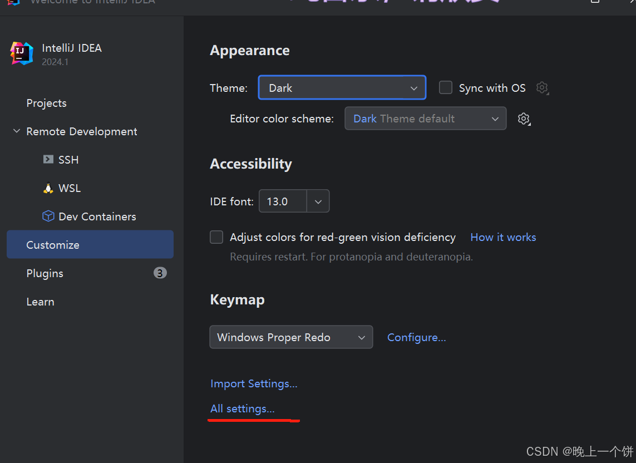Click the IntelliJ IDEA 2024.1 version text
Viewport: 636px width, 463px height.
[55, 62]
